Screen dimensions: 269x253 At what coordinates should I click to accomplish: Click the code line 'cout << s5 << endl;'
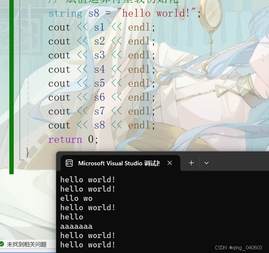[102, 83]
